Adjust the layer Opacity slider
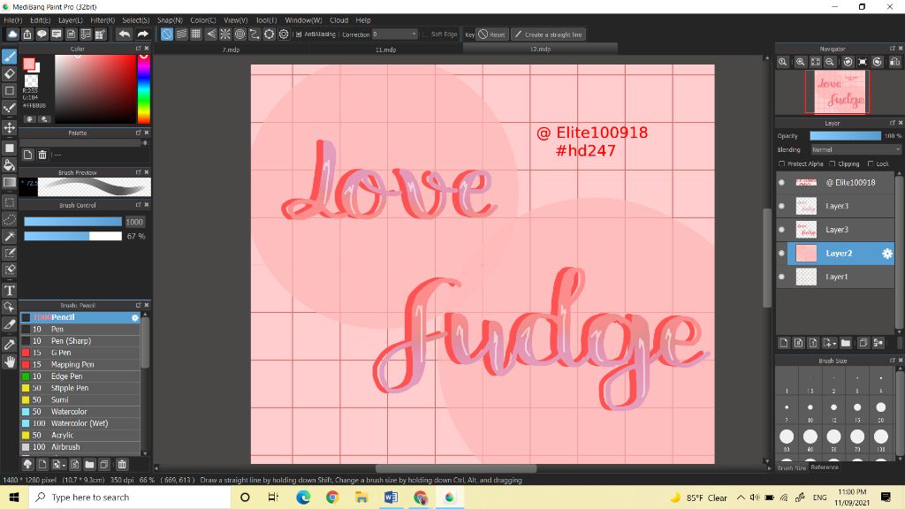905x509 pixels. (846, 135)
